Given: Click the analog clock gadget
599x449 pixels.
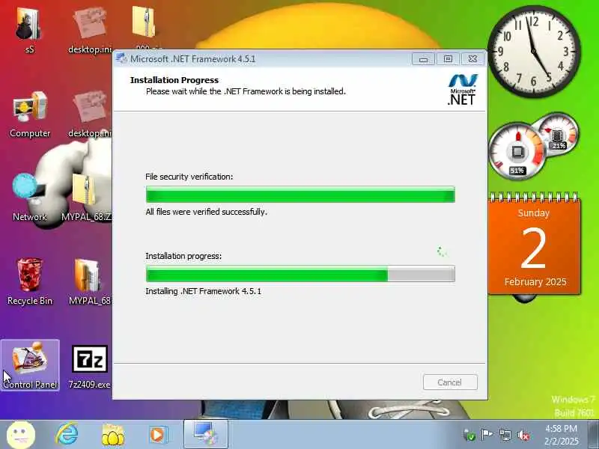Looking at the screenshot, I should [534, 52].
